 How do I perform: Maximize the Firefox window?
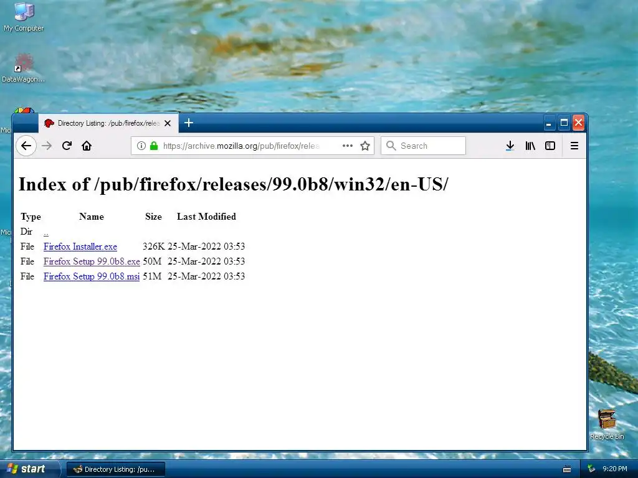click(x=564, y=123)
